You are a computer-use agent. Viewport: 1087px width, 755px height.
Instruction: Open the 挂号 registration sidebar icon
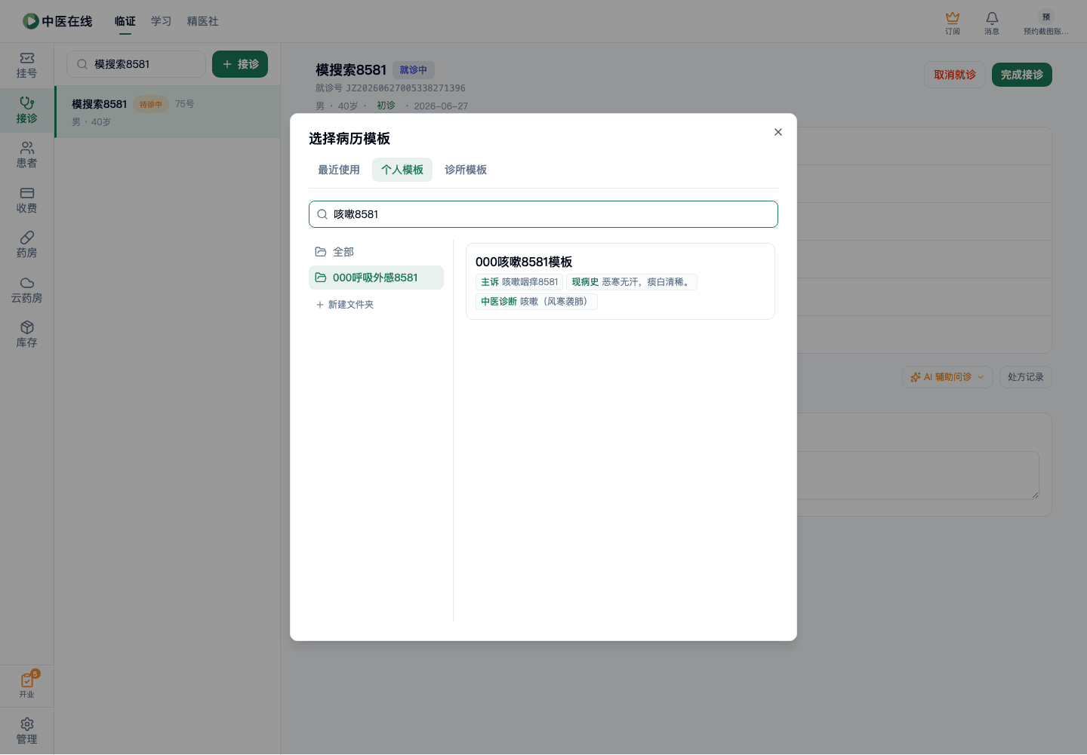point(27,66)
